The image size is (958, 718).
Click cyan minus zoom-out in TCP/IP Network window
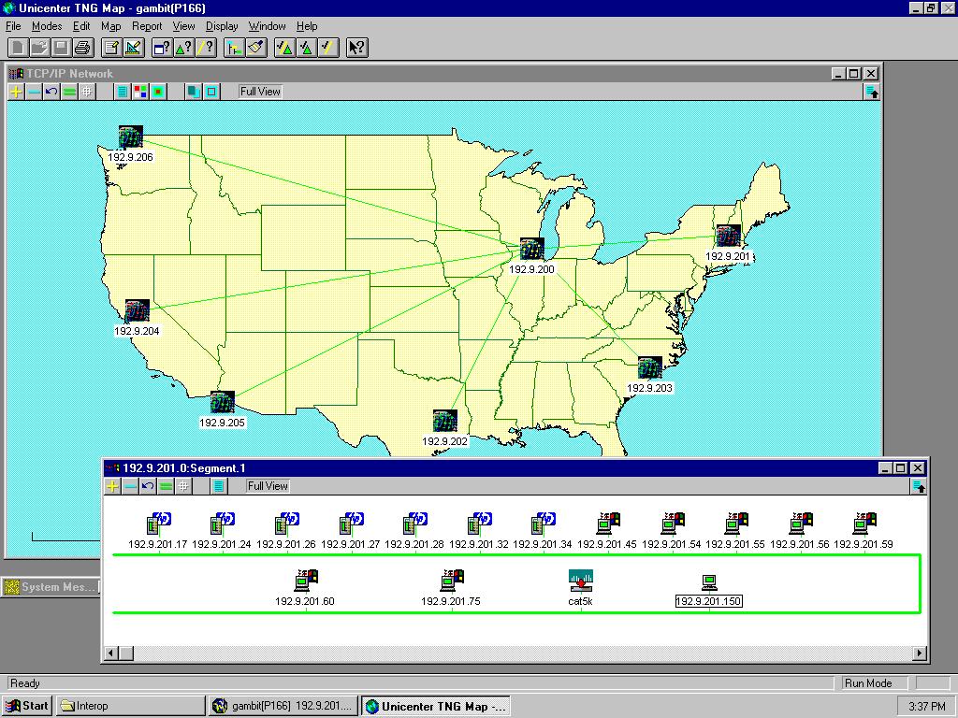[x=35, y=92]
